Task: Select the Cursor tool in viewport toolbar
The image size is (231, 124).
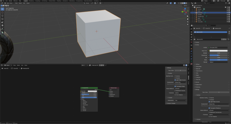Action: click(x=3, y=12)
